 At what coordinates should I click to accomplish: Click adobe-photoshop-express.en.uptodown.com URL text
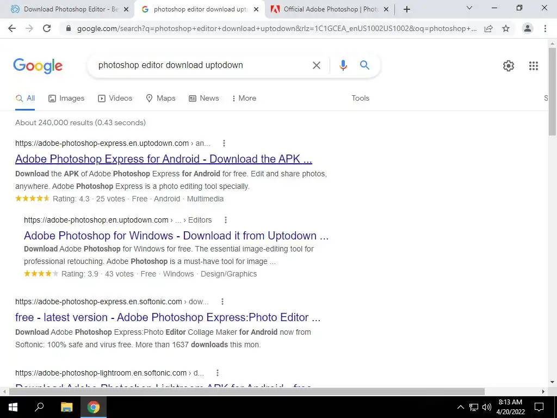click(x=102, y=143)
